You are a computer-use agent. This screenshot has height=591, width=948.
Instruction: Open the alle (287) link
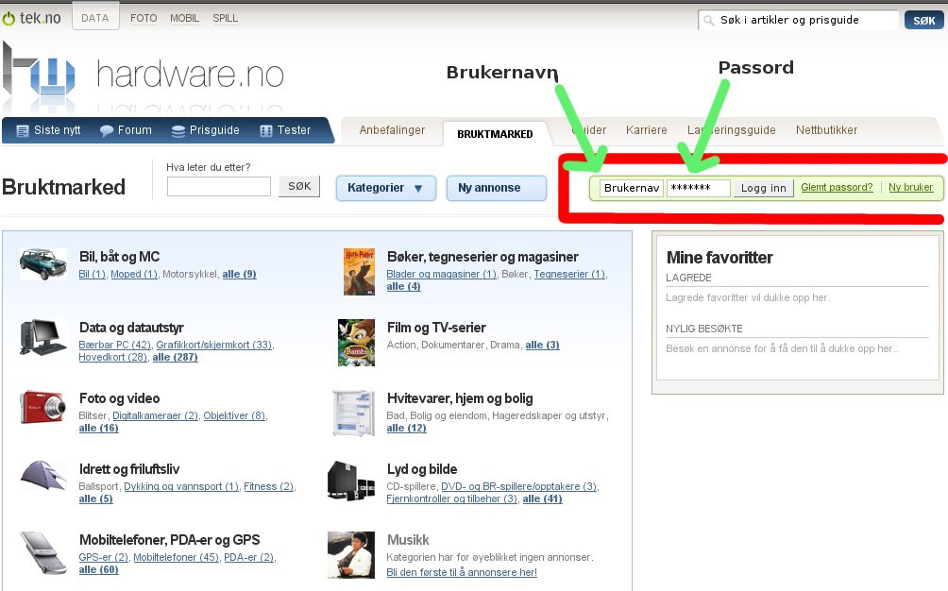[x=175, y=357]
